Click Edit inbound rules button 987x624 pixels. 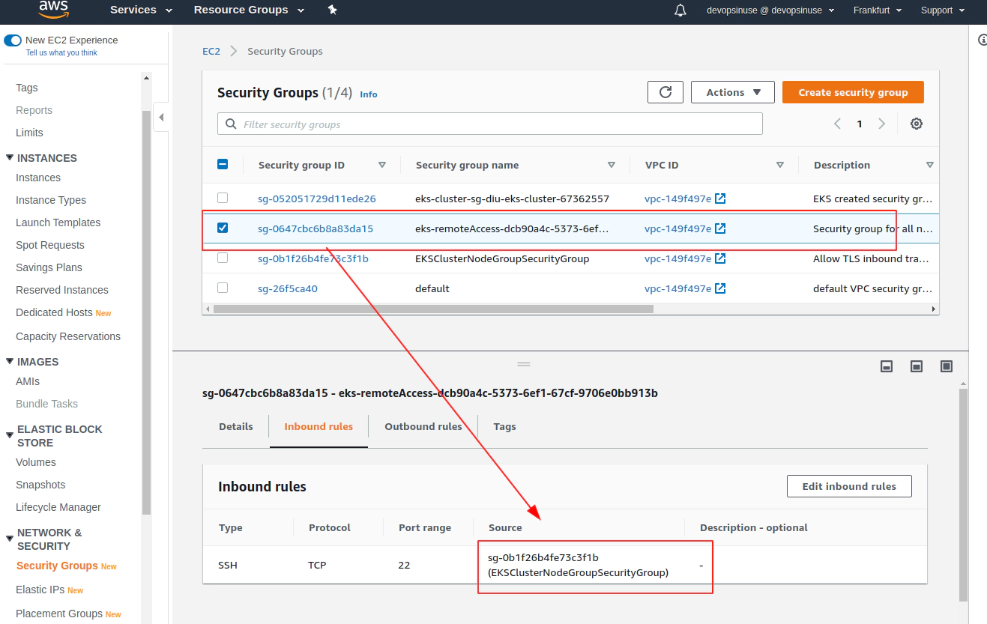coord(849,486)
